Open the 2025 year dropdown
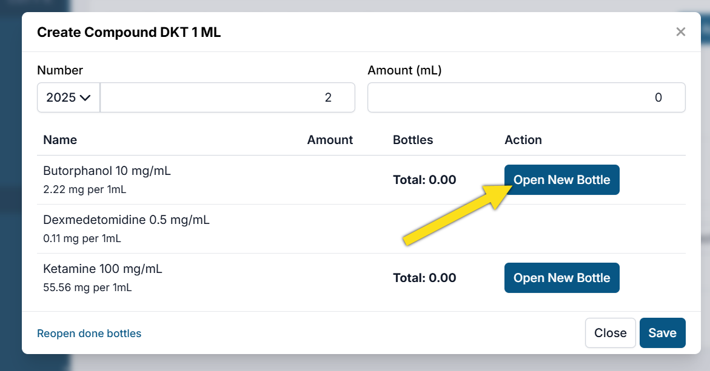Screen dimensions: 710x371 click(69, 97)
